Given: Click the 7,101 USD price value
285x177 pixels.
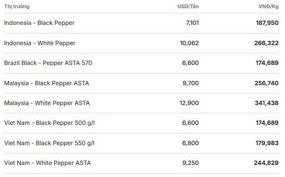Looking at the screenshot, I should [192, 23].
